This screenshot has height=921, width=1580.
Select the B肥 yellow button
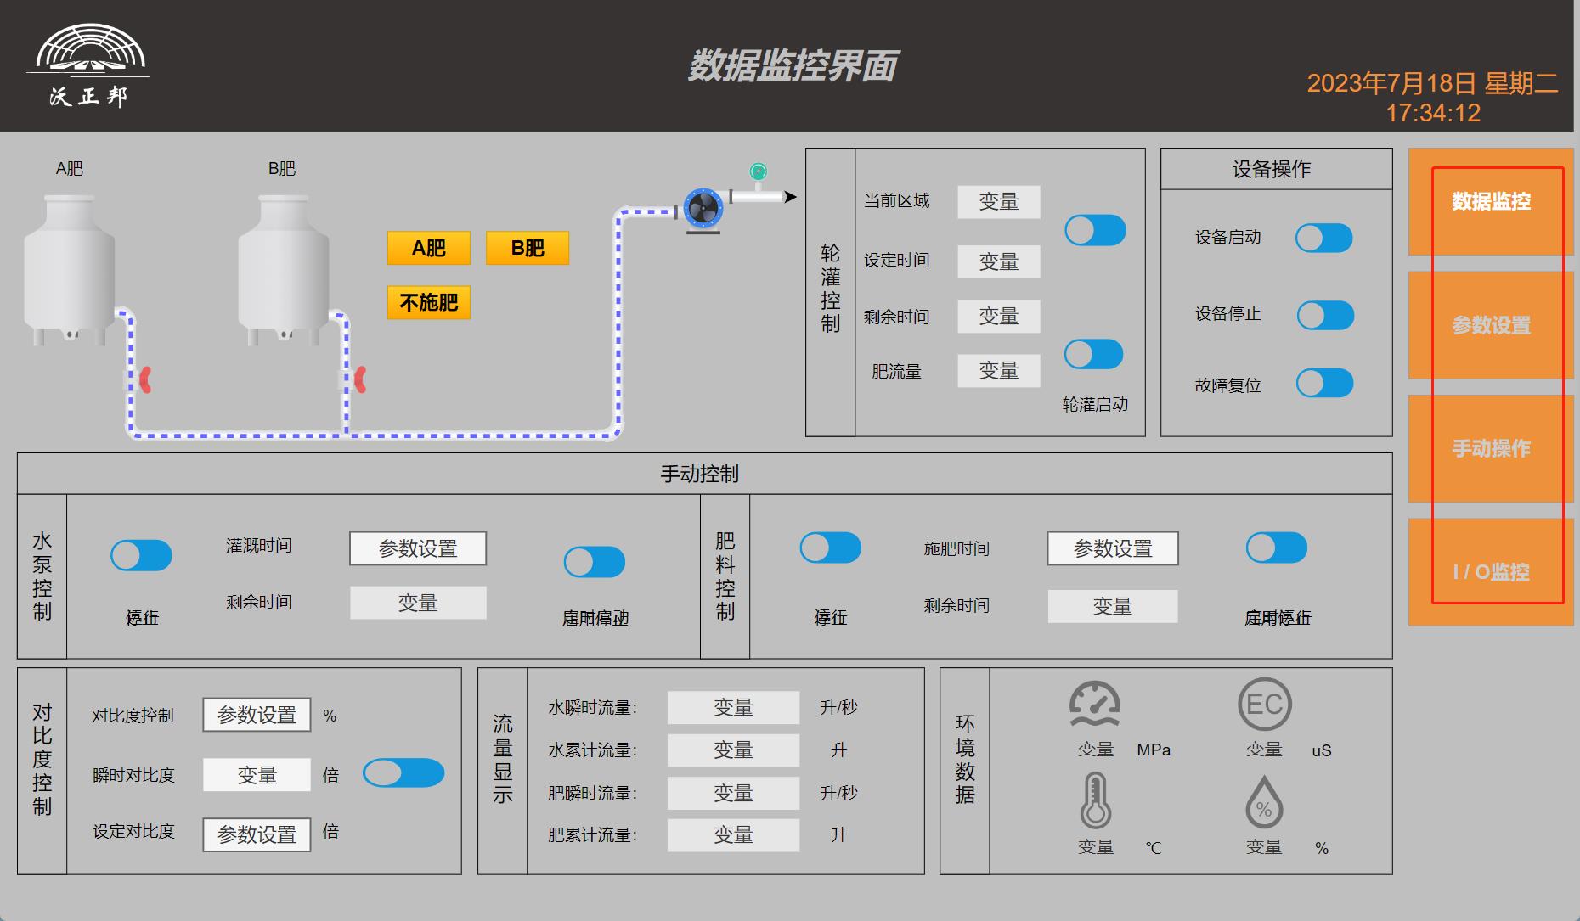coord(528,248)
